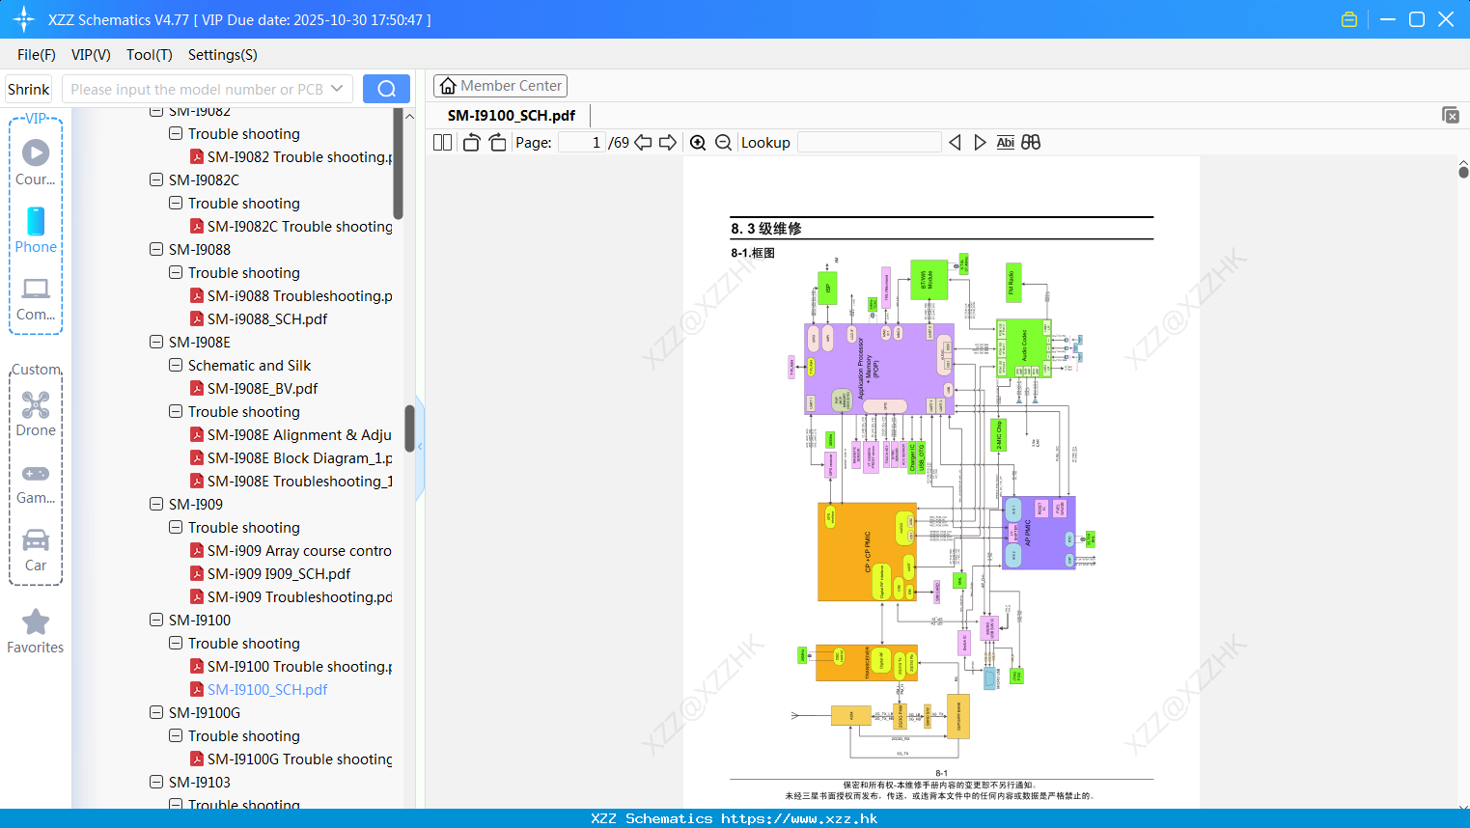The image size is (1470, 828).
Task: Collapse the SM-I9088 node
Action: pyautogui.click(x=156, y=249)
